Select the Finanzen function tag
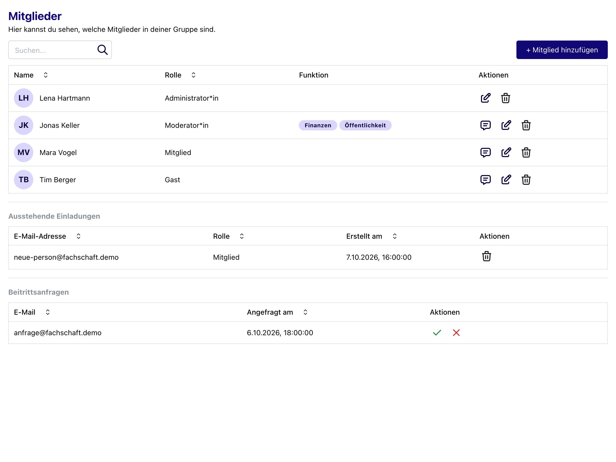Image resolution: width=616 pixels, height=462 pixels. (x=318, y=125)
